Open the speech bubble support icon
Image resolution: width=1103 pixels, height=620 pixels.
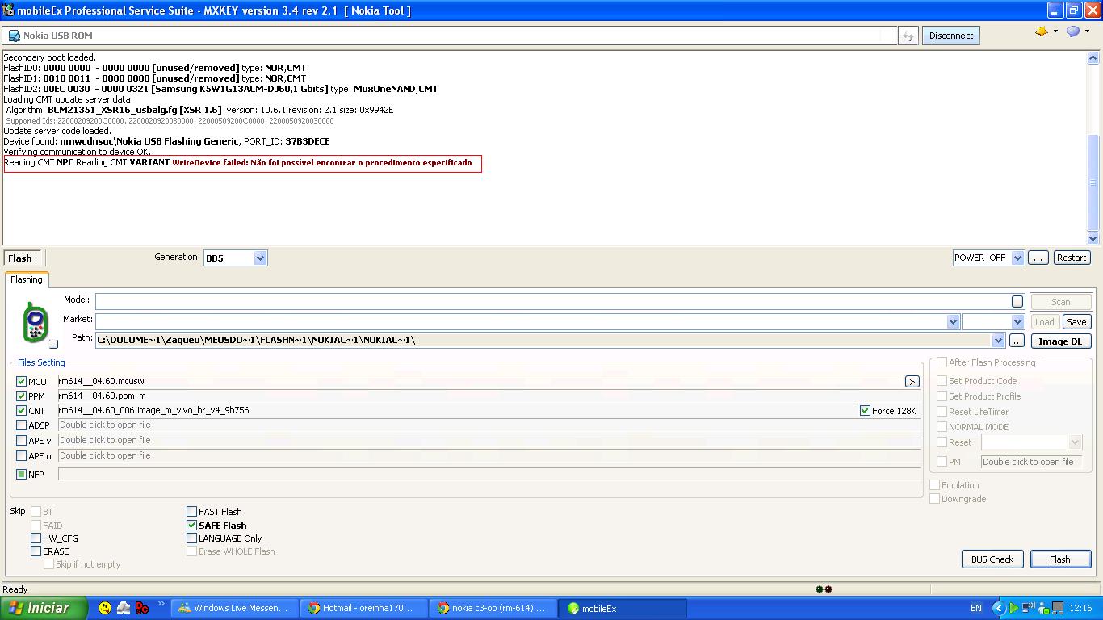(x=1073, y=31)
